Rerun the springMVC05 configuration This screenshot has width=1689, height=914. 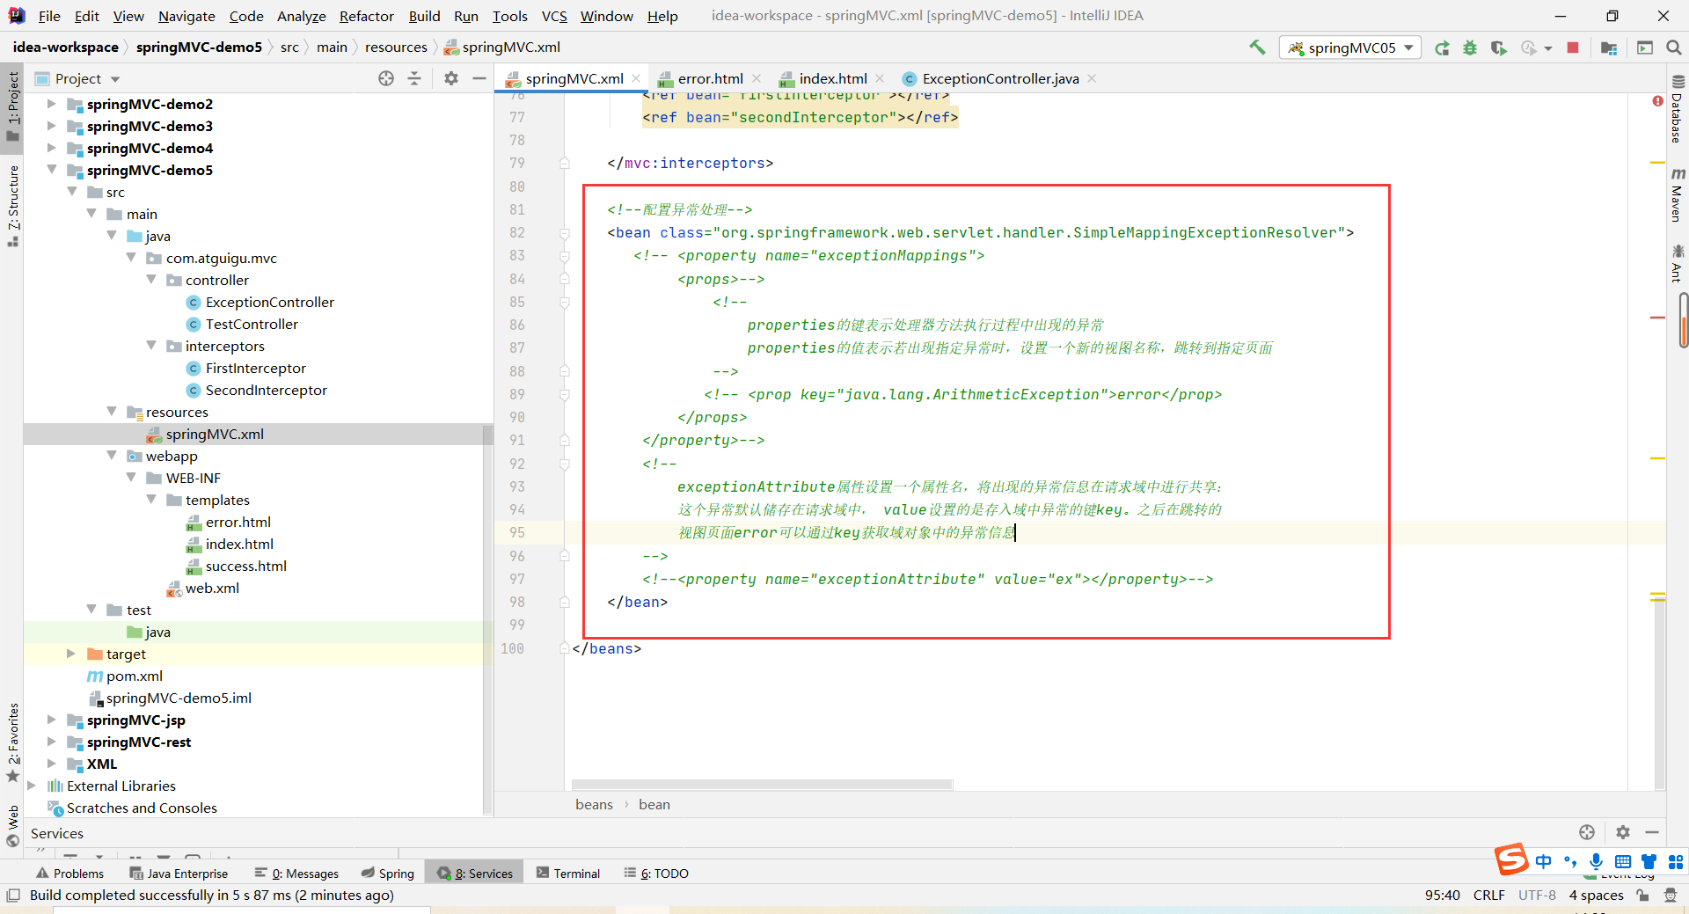click(1442, 48)
